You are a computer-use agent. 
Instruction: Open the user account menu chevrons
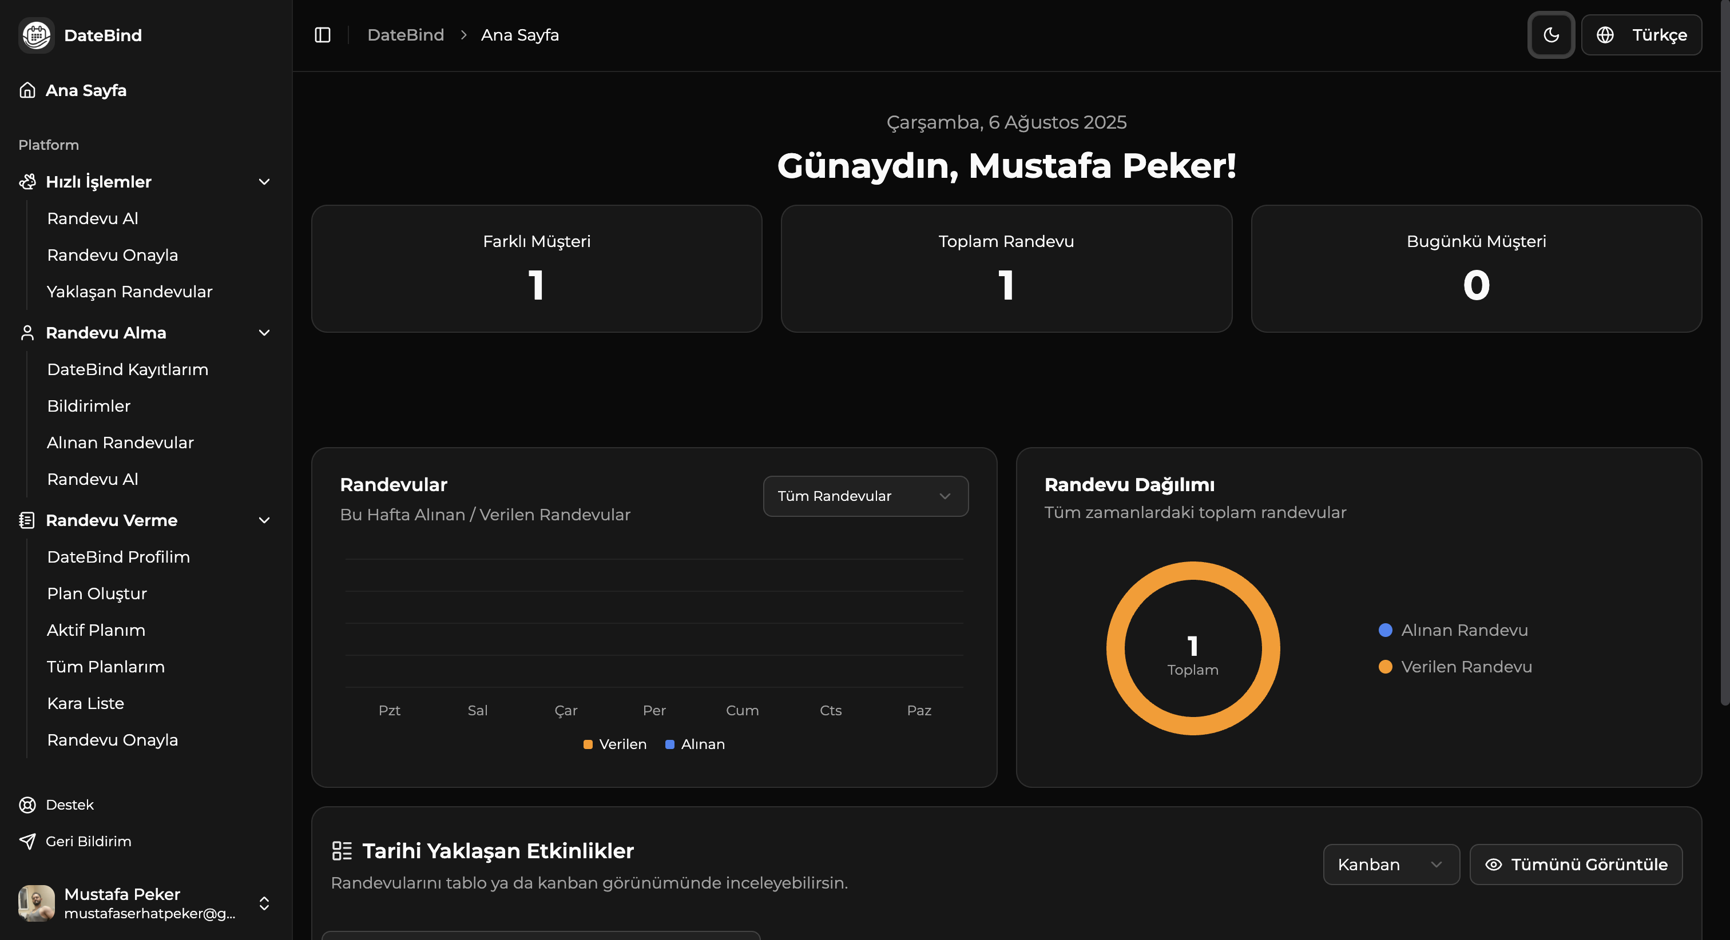point(265,903)
